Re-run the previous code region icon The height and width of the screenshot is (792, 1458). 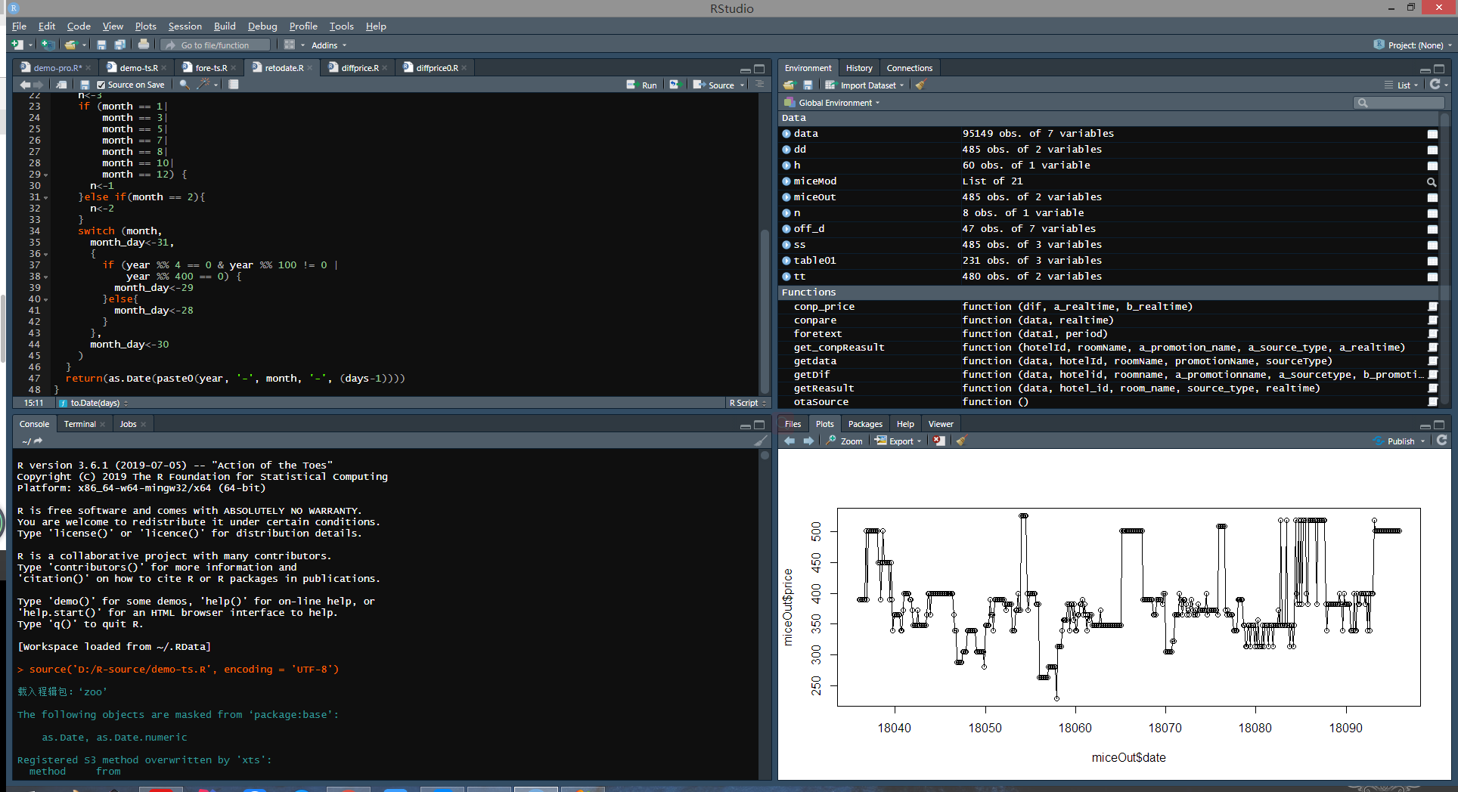tap(675, 85)
